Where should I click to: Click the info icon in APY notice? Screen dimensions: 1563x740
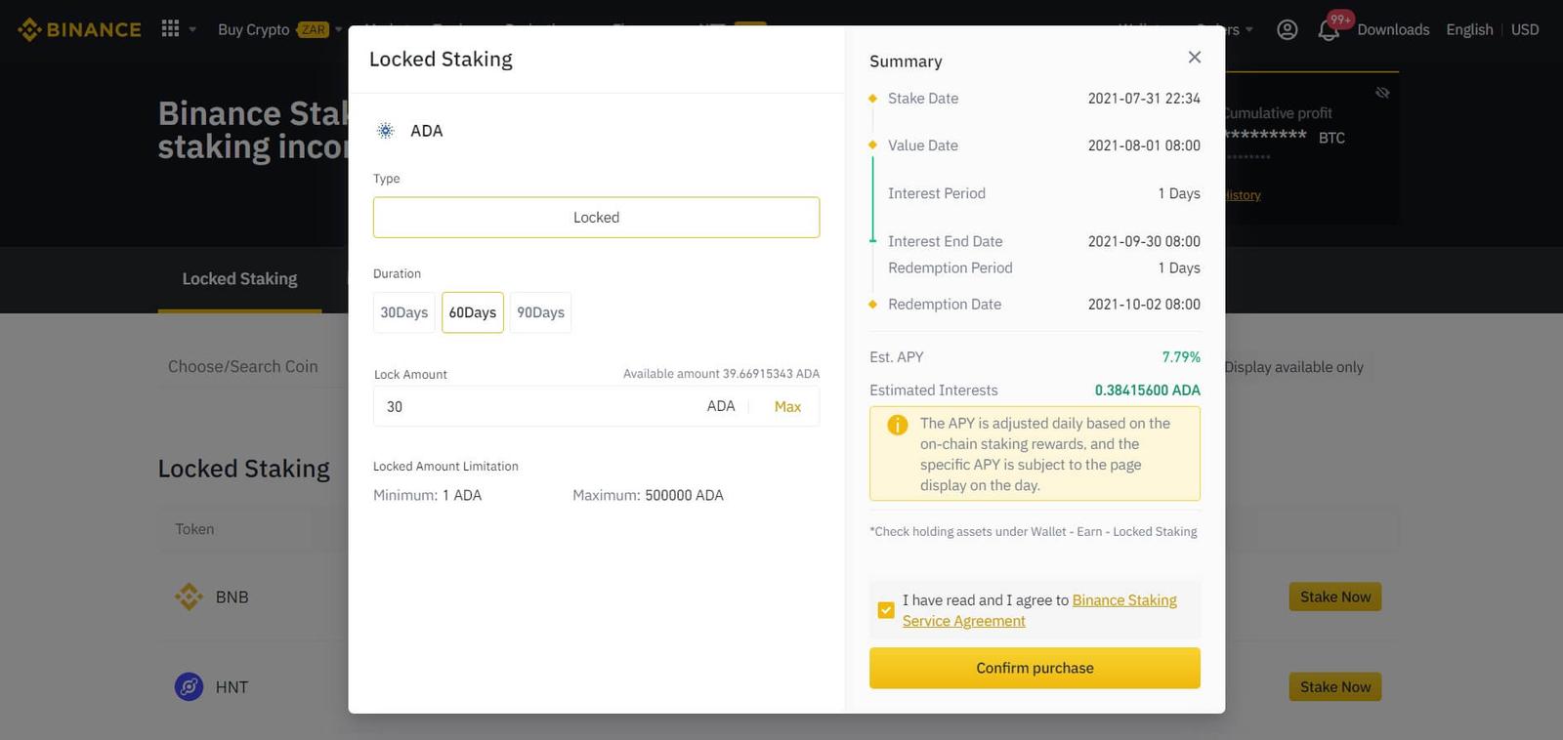tap(897, 426)
